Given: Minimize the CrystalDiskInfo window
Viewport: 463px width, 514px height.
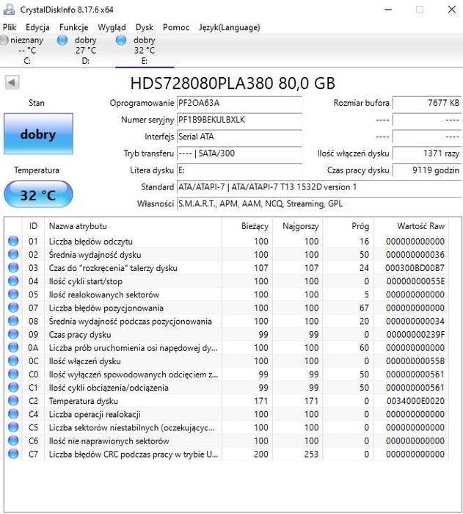Looking at the screenshot, I should [x=388, y=10].
